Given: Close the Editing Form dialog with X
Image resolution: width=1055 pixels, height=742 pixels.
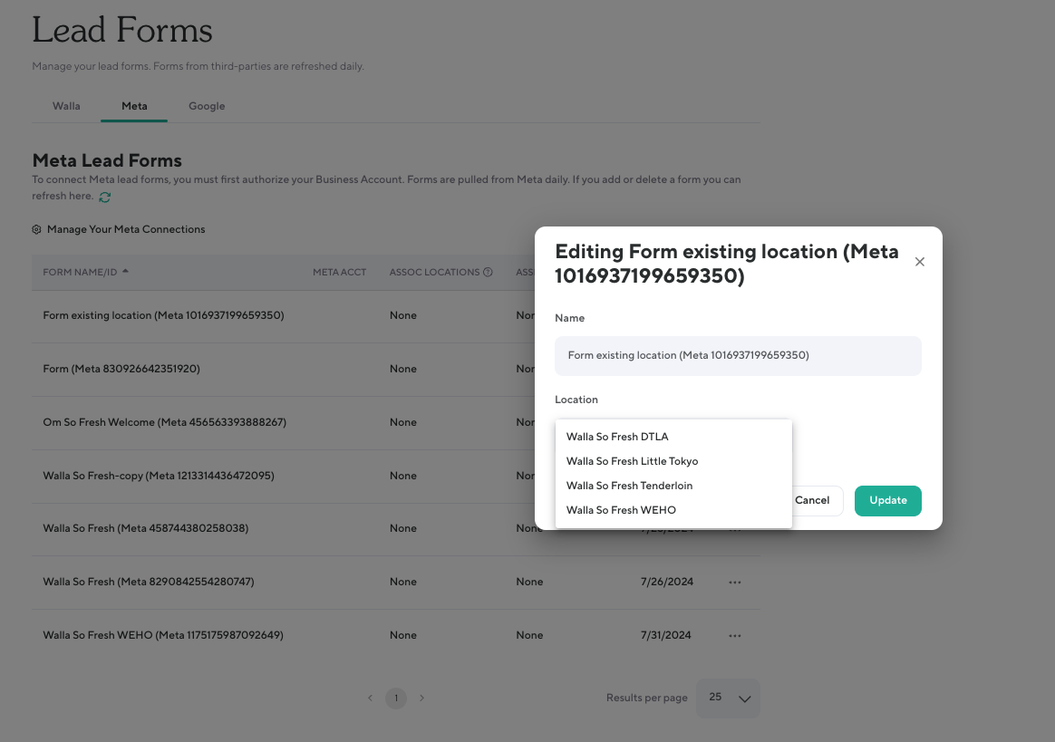Looking at the screenshot, I should click(919, 262).
